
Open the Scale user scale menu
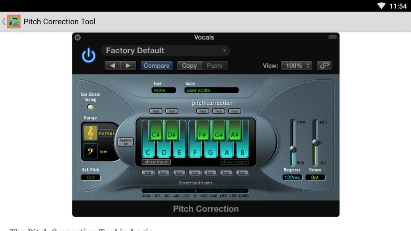pyautogui.click(x=212, y=90)
